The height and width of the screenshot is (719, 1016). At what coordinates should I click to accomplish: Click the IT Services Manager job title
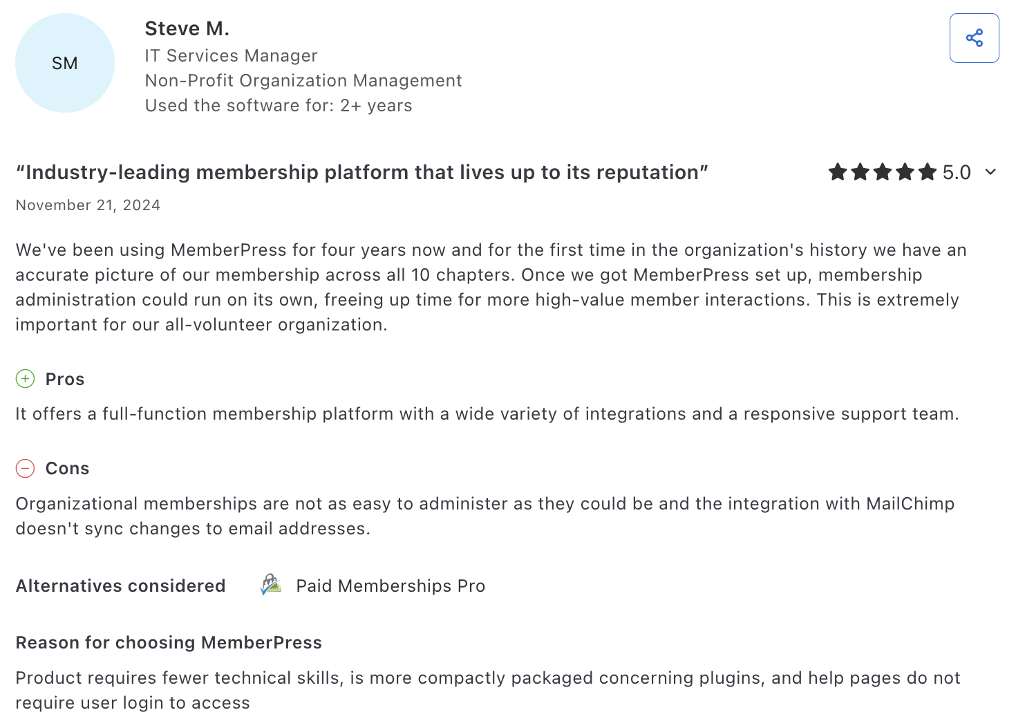[231, 55]
